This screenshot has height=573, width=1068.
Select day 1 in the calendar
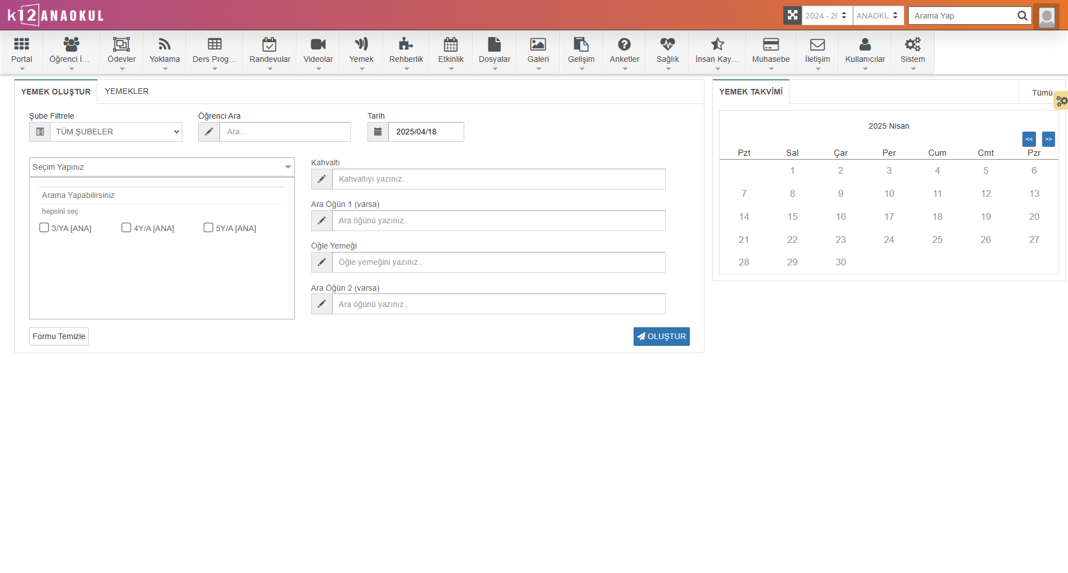pos(792,170)
